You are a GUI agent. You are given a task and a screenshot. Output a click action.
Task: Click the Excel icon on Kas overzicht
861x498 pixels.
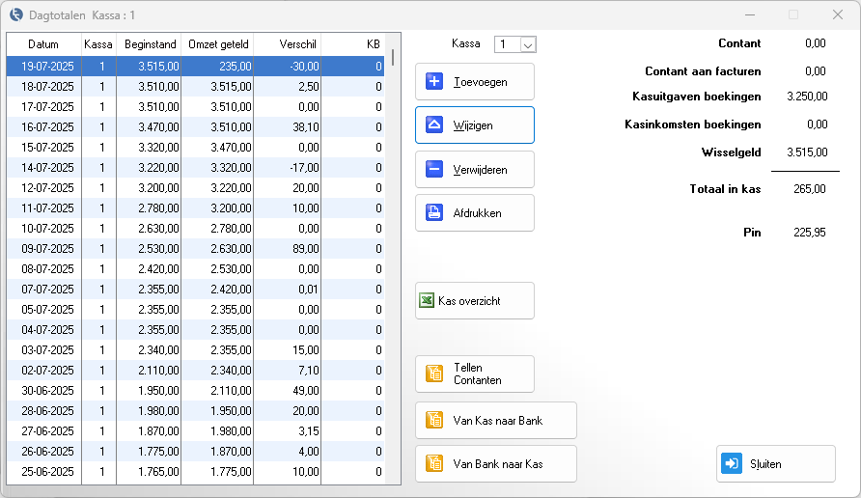(x=427, y=300)
